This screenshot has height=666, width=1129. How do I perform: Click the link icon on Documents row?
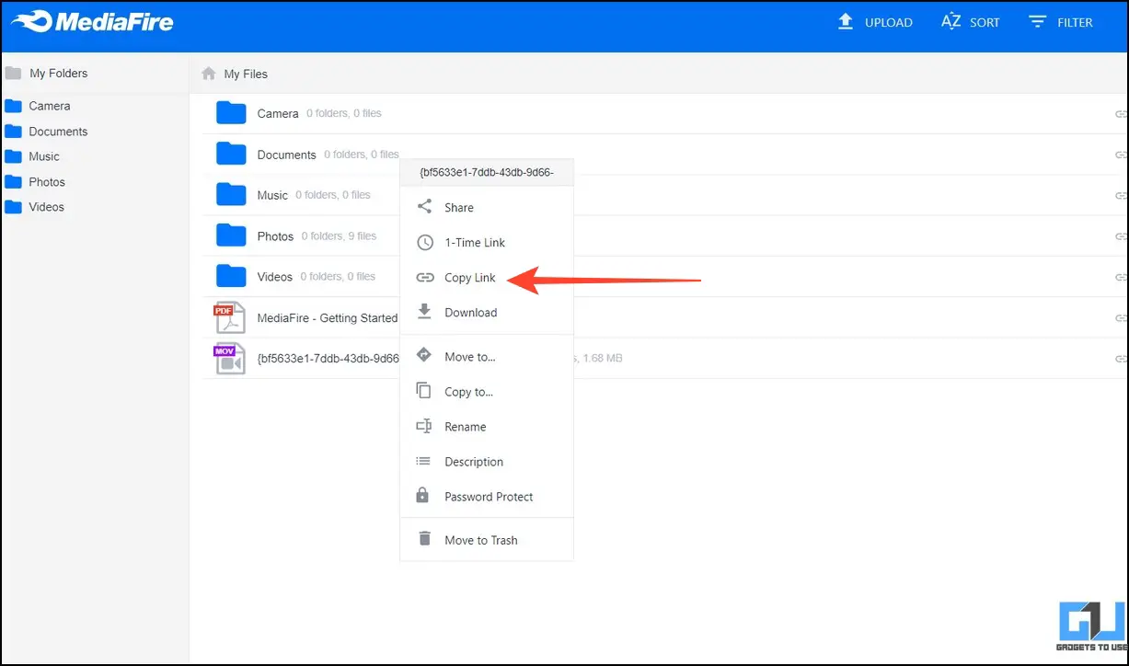1121,155
